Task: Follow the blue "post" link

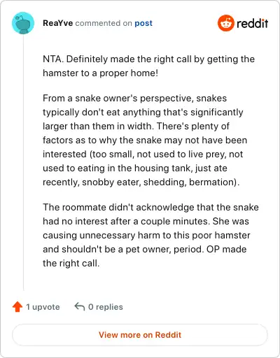Action: tap(143, 23)
